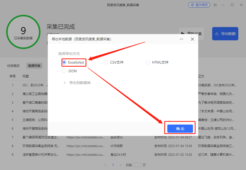Click the pic.rmb.bdstatic URL in row 8

(x=86, y=146)
